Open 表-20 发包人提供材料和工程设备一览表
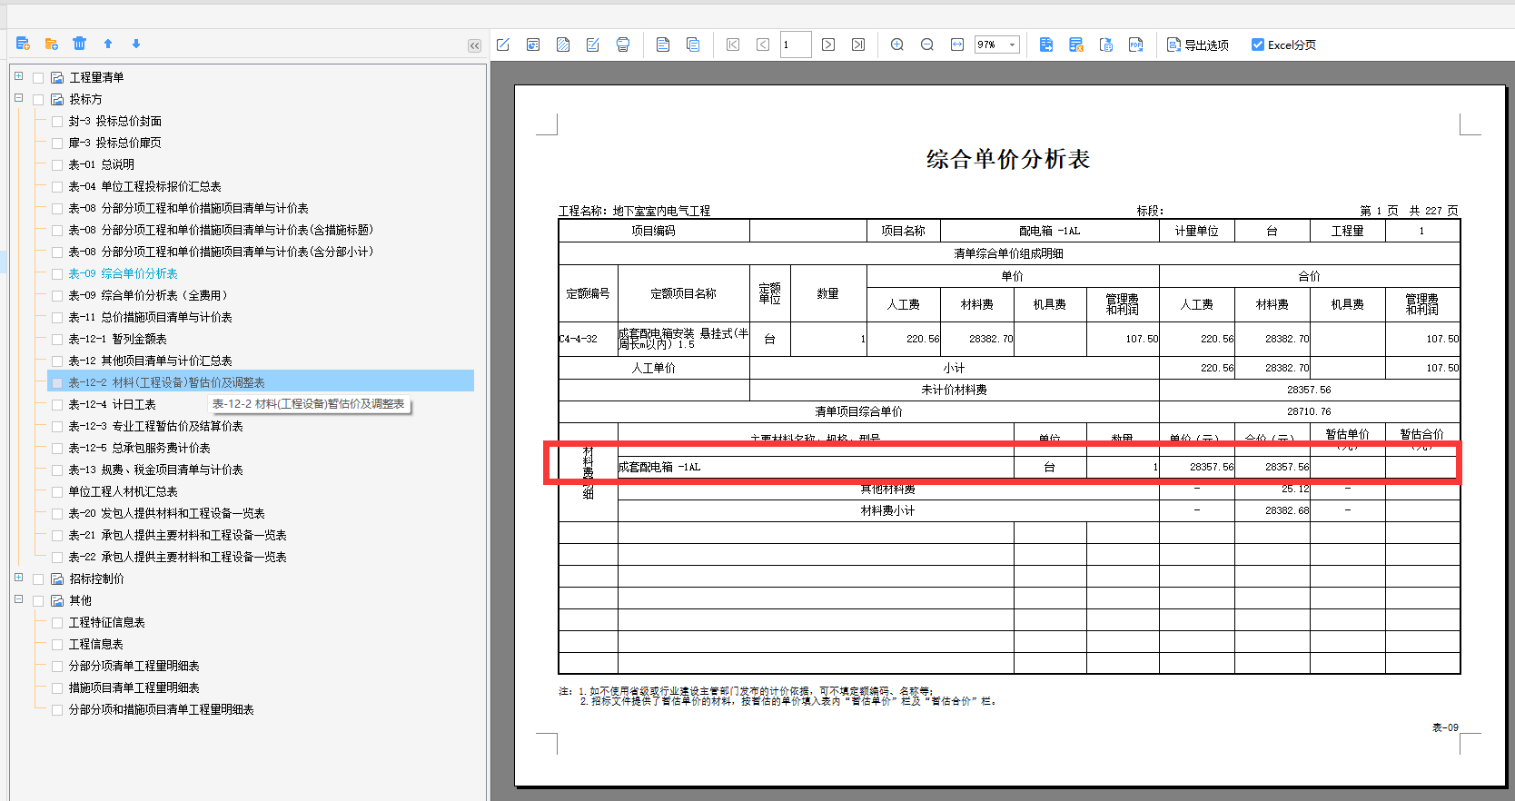This screenshot has width=1515, height=801. pyautogui.click(x=166, y=513)
